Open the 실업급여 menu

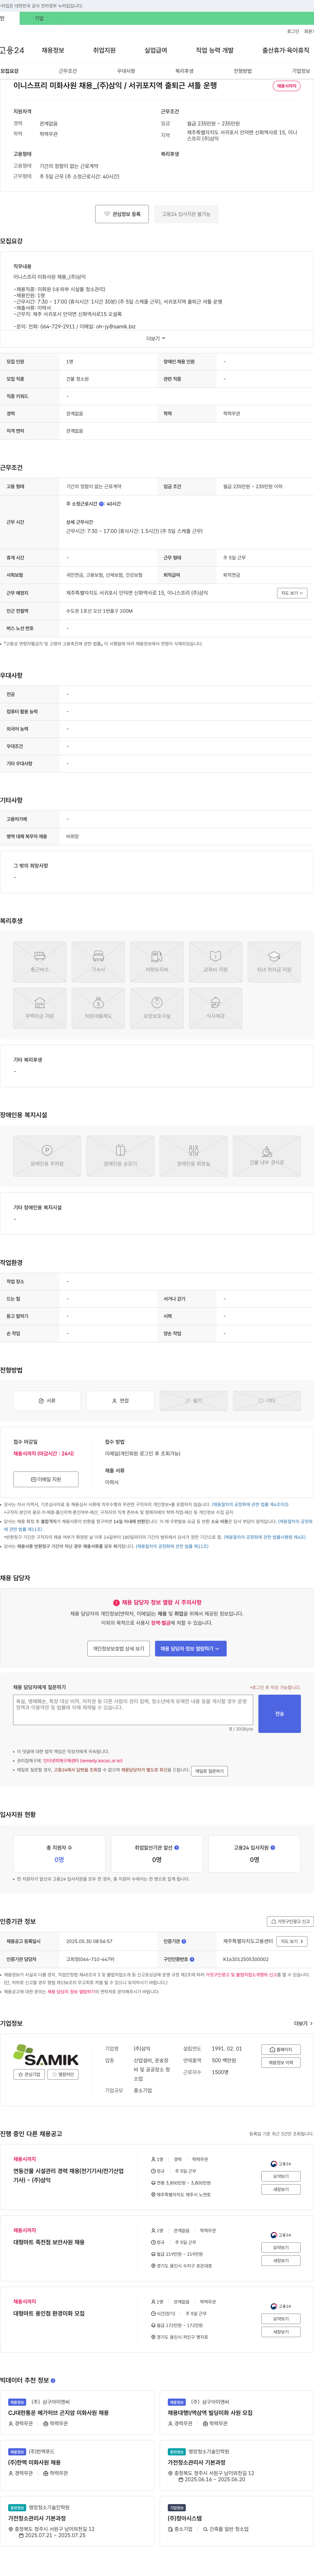point(156,50)
